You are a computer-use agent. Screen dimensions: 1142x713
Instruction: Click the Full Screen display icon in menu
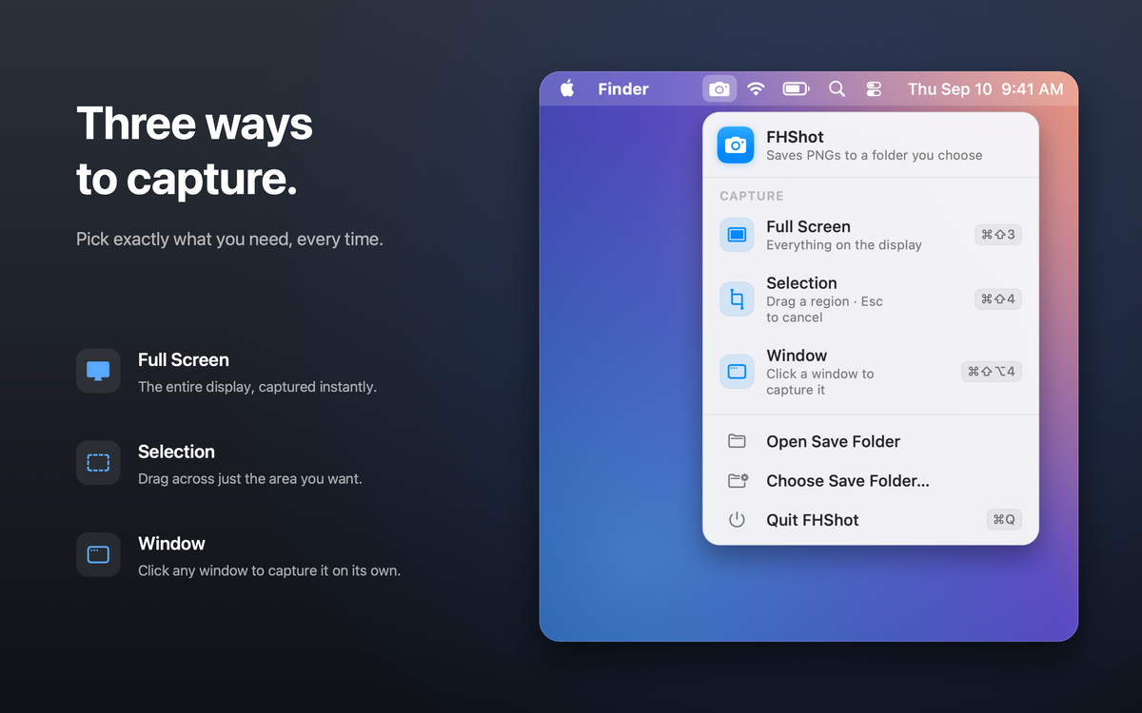[737, 235]
